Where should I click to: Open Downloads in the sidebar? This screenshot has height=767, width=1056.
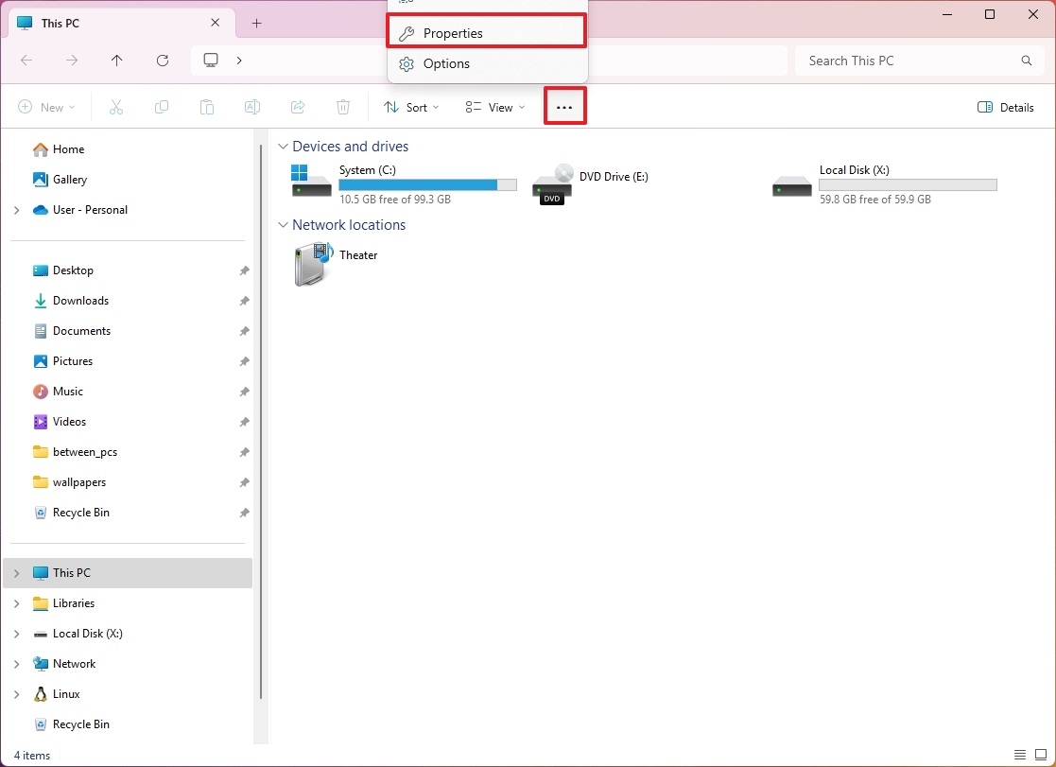pos(80,301)
